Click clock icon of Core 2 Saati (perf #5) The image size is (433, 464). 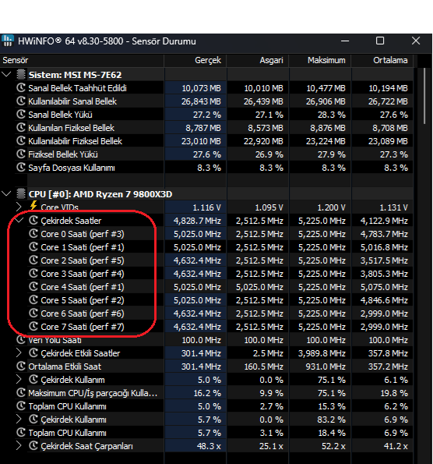(x=33, y=260)
